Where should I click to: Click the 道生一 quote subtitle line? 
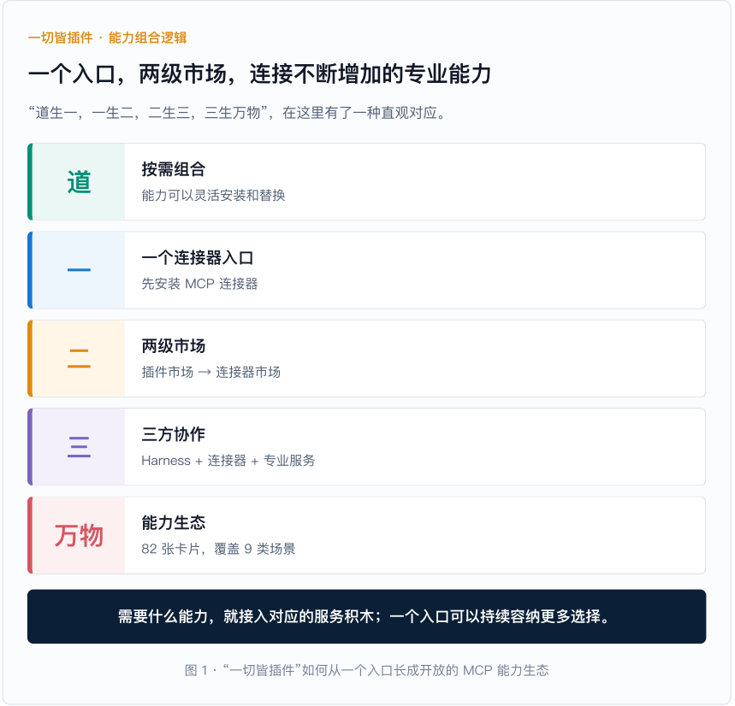tap(237, 113)
